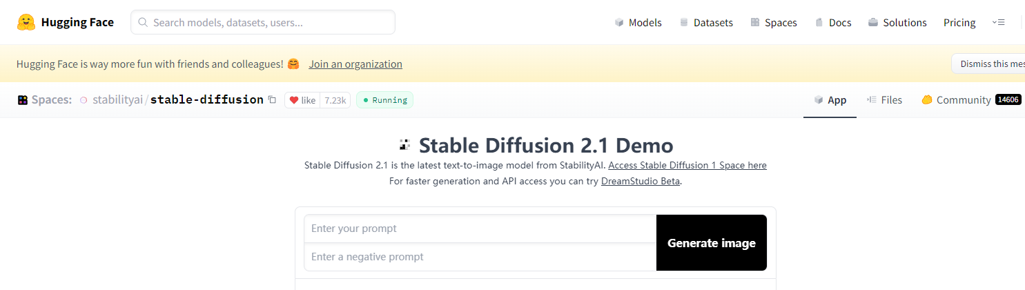Click the heart like icon
1025x290 pixels.
pos(293,100)
